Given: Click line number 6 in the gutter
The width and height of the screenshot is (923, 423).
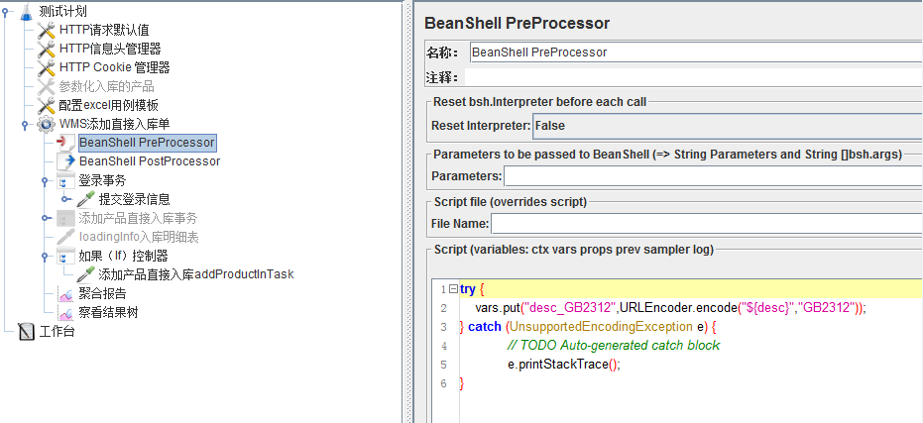Looking at the screenshot, I should pyautogui.click(x=443, y=383).
